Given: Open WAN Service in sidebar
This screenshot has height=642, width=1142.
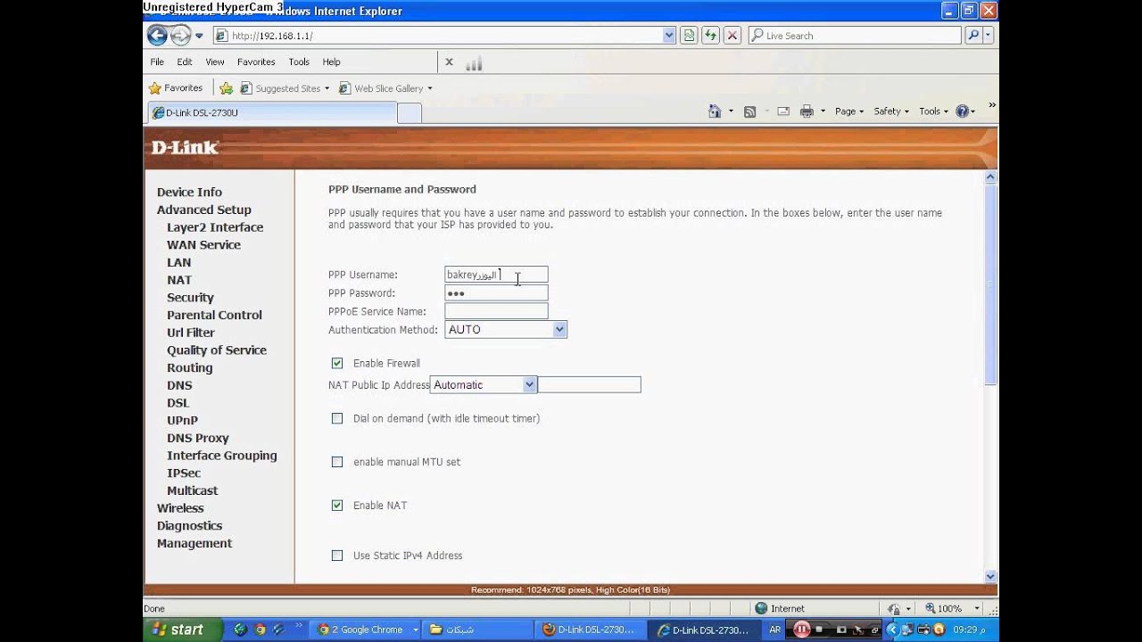Looking at the screenshot, I should tap(203, 244).
